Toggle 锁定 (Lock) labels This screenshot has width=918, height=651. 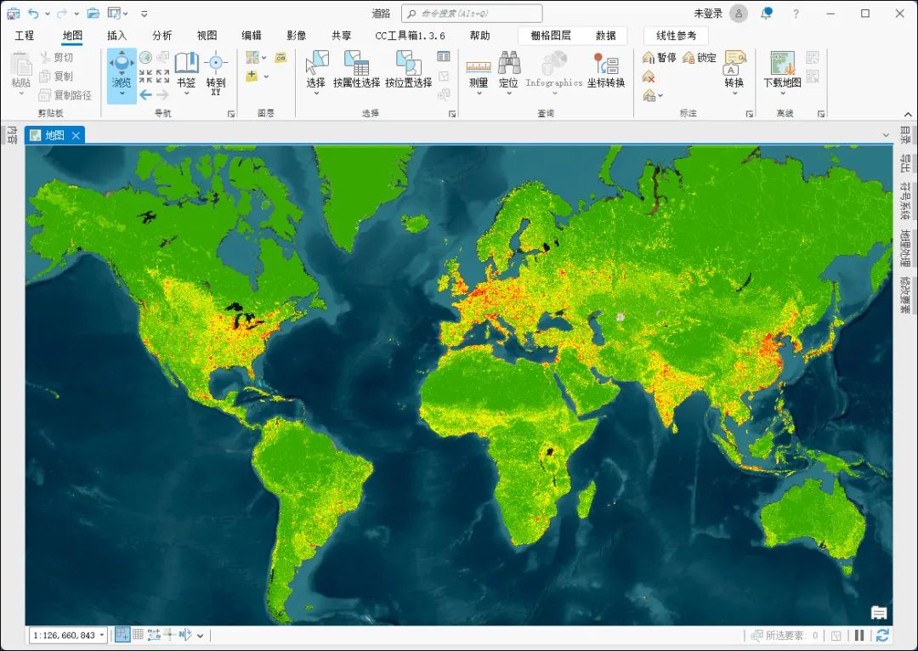coord(700,58)
